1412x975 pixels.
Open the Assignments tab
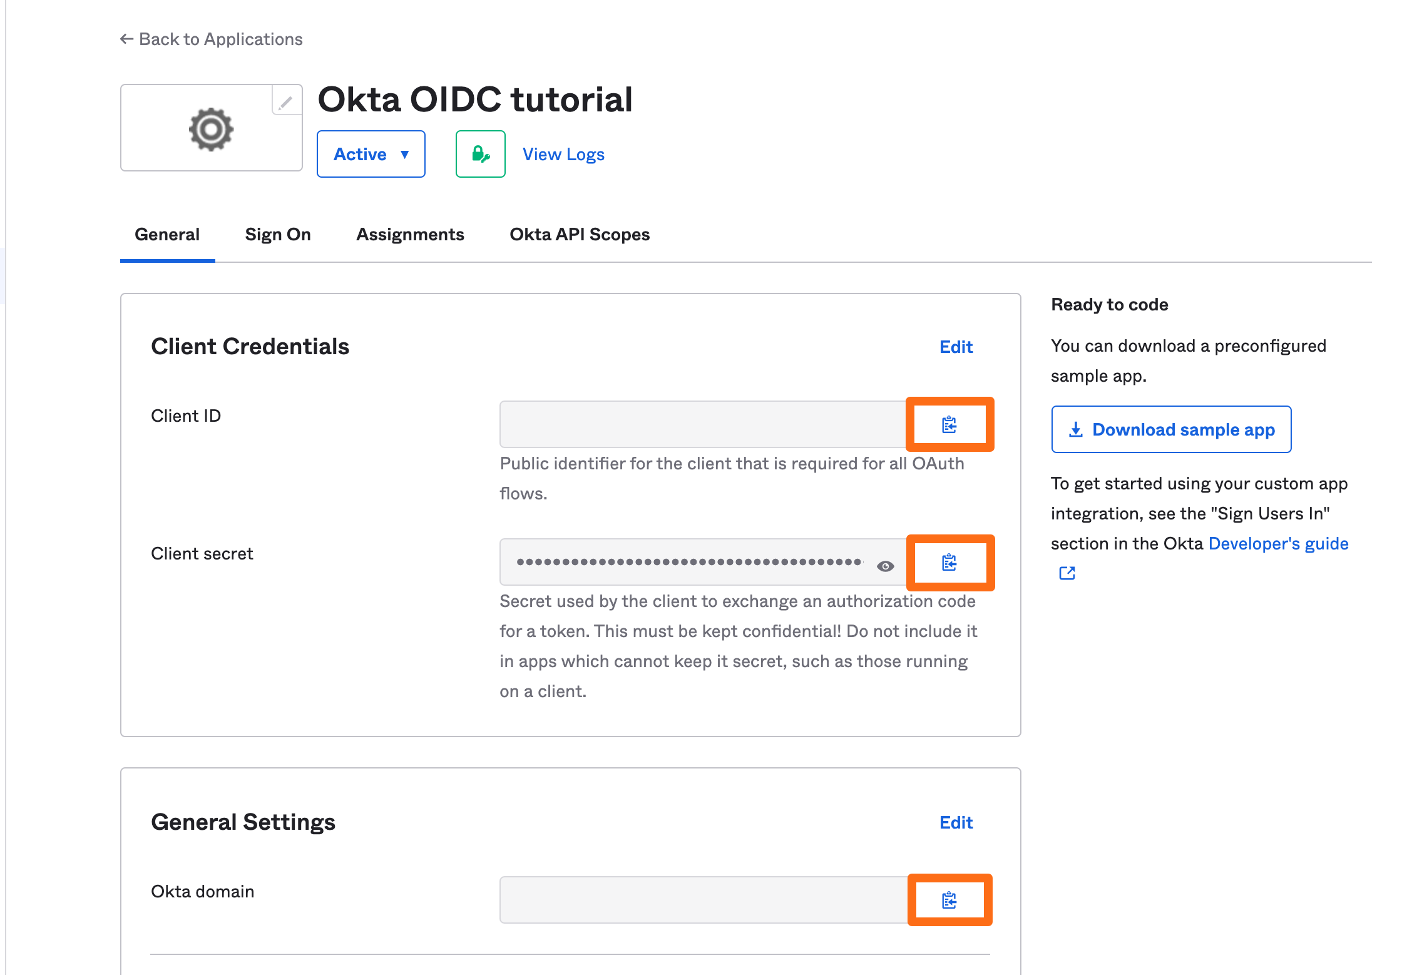tap(410, 235)
